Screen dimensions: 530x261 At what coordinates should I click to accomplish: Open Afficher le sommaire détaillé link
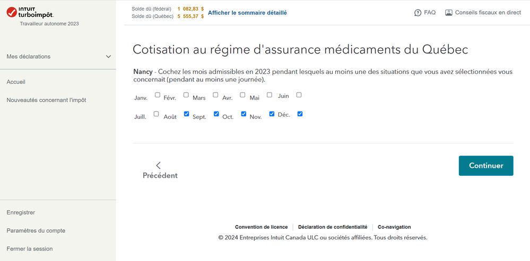(x=247, y=13)
